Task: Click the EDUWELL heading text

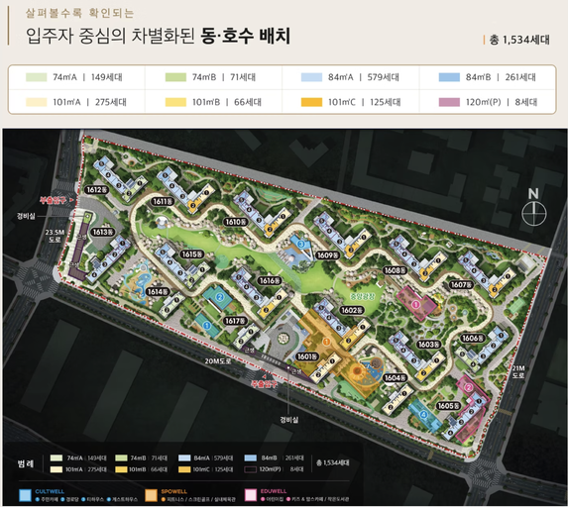Action: coord(274,491)
